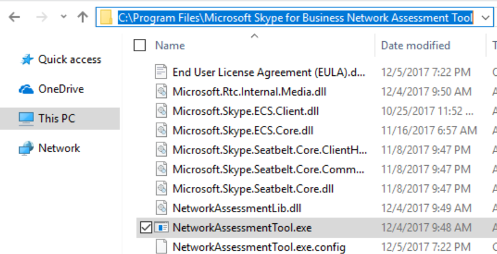Viewport: 497px width, 254px height.
Task: Open Quick access in the navigation pane
Action: pos(69,59)
